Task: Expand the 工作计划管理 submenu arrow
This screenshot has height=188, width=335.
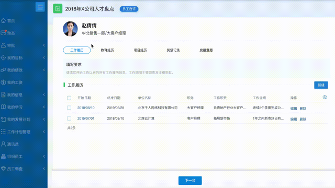Action: point(44,132)
